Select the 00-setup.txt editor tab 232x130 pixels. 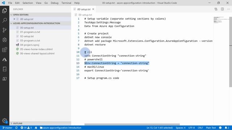tap(84, 9)
